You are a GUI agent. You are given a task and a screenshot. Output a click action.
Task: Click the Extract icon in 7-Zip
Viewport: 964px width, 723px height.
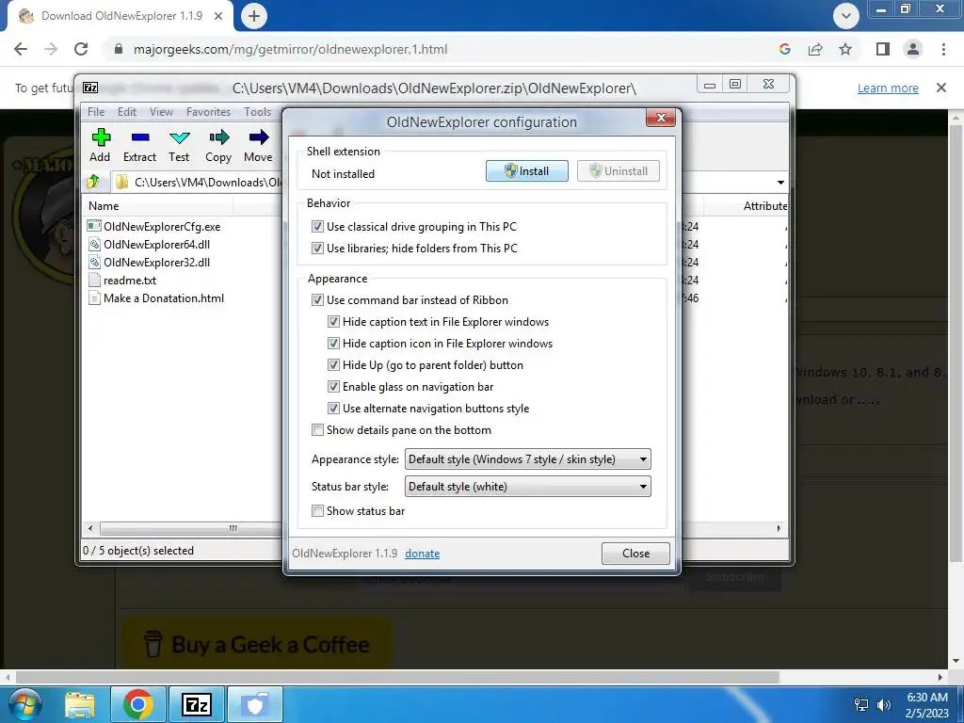[140, 137]
